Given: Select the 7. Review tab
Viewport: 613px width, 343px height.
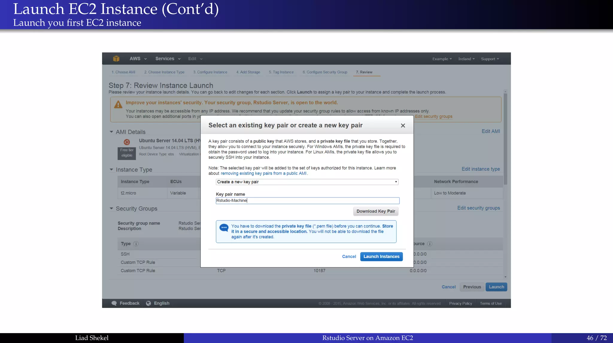Looking at the screenshot, I should 364,72.
